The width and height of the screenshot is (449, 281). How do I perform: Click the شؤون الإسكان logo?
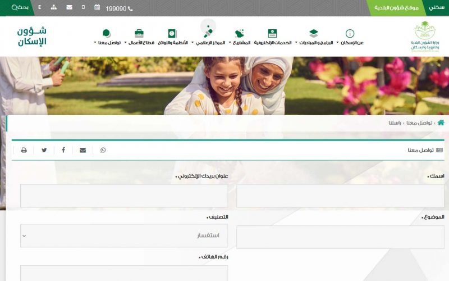pos(32,37)
